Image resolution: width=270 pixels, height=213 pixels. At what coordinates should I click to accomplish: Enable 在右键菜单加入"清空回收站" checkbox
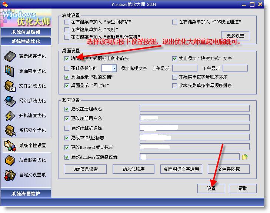click(67, 22)
